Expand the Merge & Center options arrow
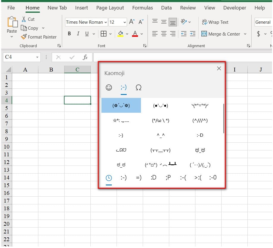The width and height of the screenshot is (273, 248). 245,34
